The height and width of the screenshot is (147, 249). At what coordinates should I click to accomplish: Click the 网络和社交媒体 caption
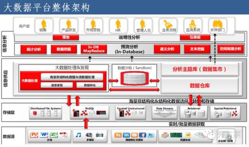(x=134, y=140)
